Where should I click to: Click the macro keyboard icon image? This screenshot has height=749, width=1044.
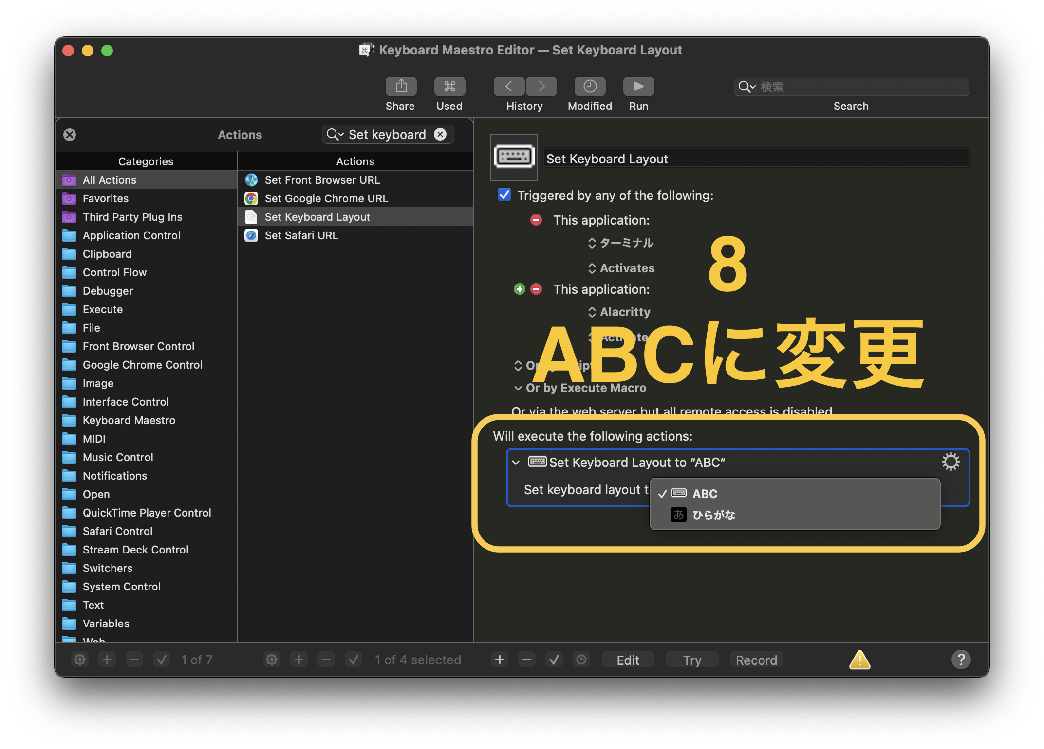(514, 157)
